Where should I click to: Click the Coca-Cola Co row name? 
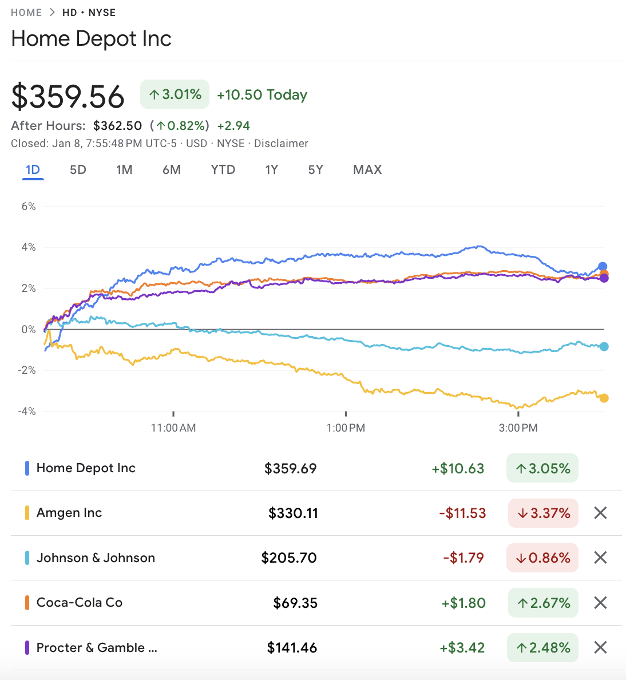80,603
